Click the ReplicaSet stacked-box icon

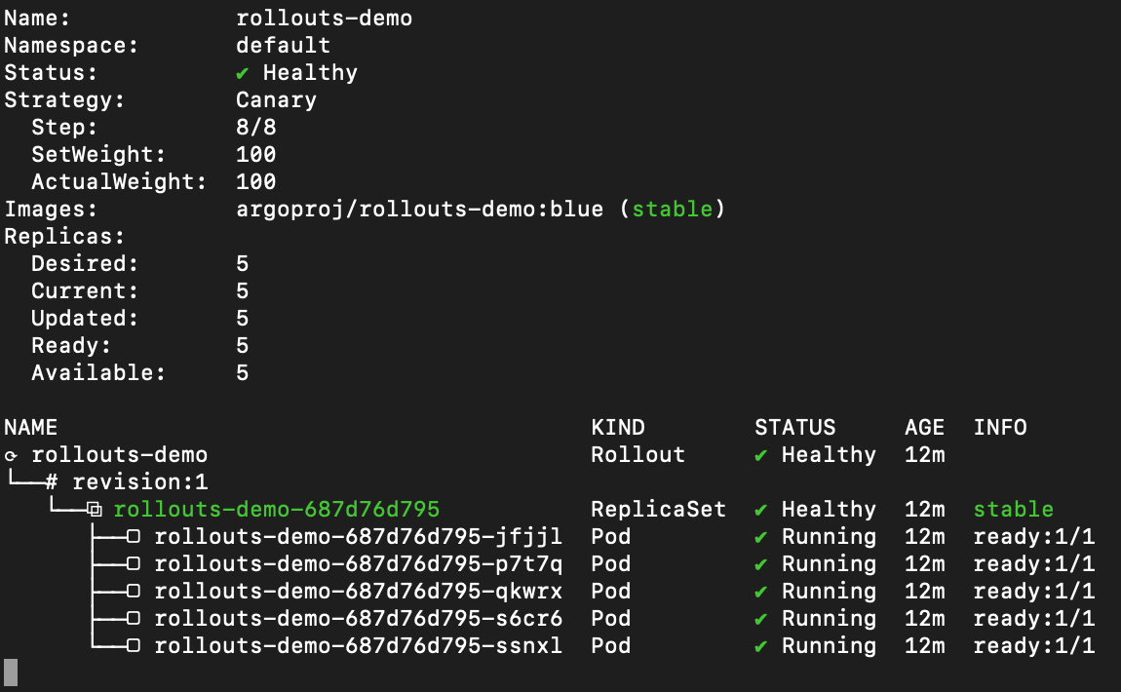pos(94,510)
